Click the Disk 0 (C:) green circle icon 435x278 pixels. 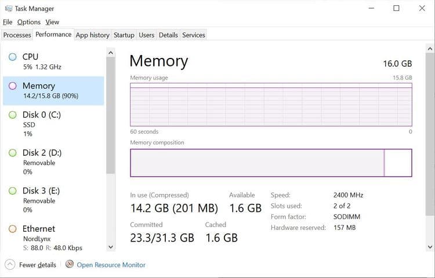tap(13, 115)
